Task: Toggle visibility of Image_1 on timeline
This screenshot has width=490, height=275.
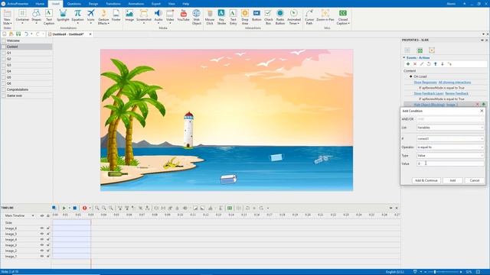Action: pyautogui.click(x=42, y=257)
